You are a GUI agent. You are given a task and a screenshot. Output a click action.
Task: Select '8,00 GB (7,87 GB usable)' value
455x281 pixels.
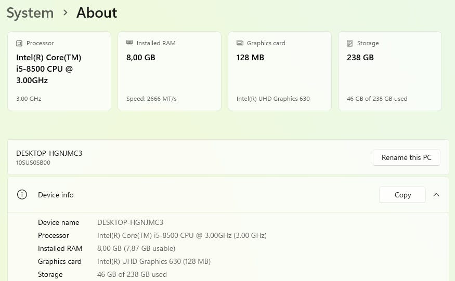[x=136, y=248]
